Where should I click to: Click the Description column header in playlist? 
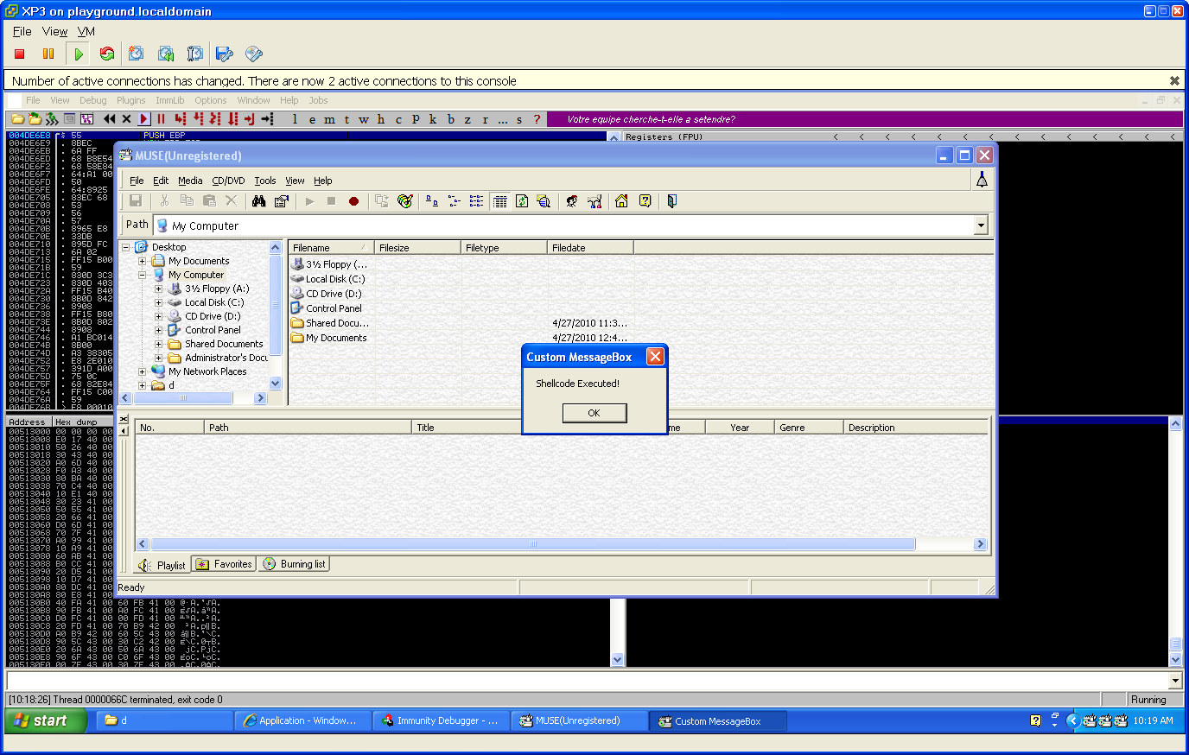click(x=915, y=428)
